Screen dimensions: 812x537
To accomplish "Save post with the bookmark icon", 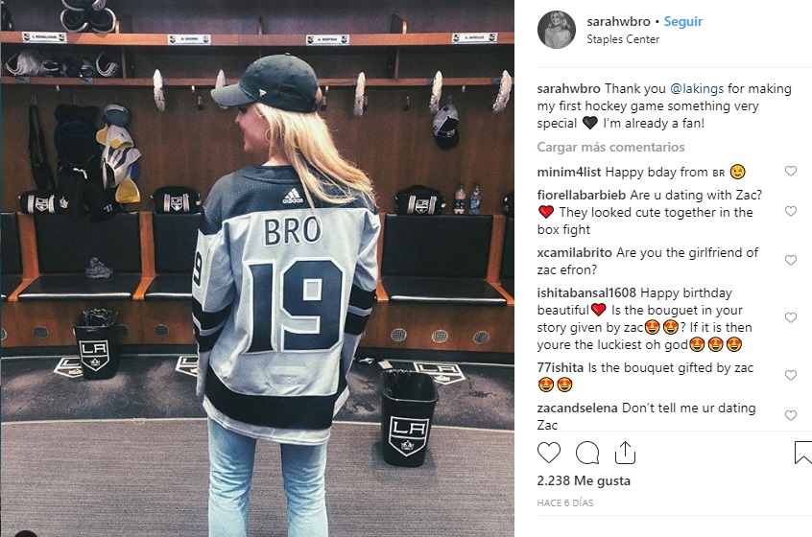I will point(802,453).
